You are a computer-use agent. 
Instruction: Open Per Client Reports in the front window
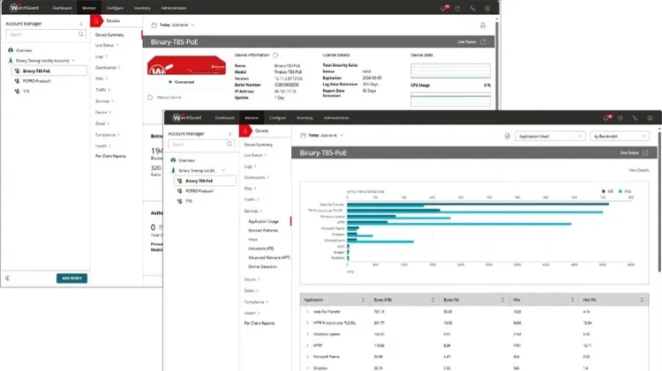260,323
